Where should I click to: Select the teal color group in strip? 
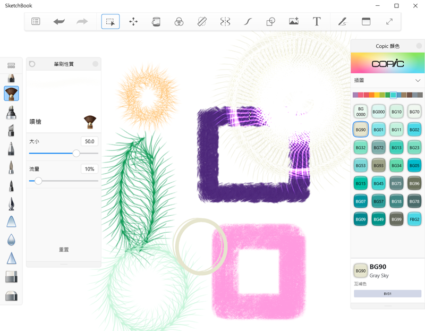point(393,95)
